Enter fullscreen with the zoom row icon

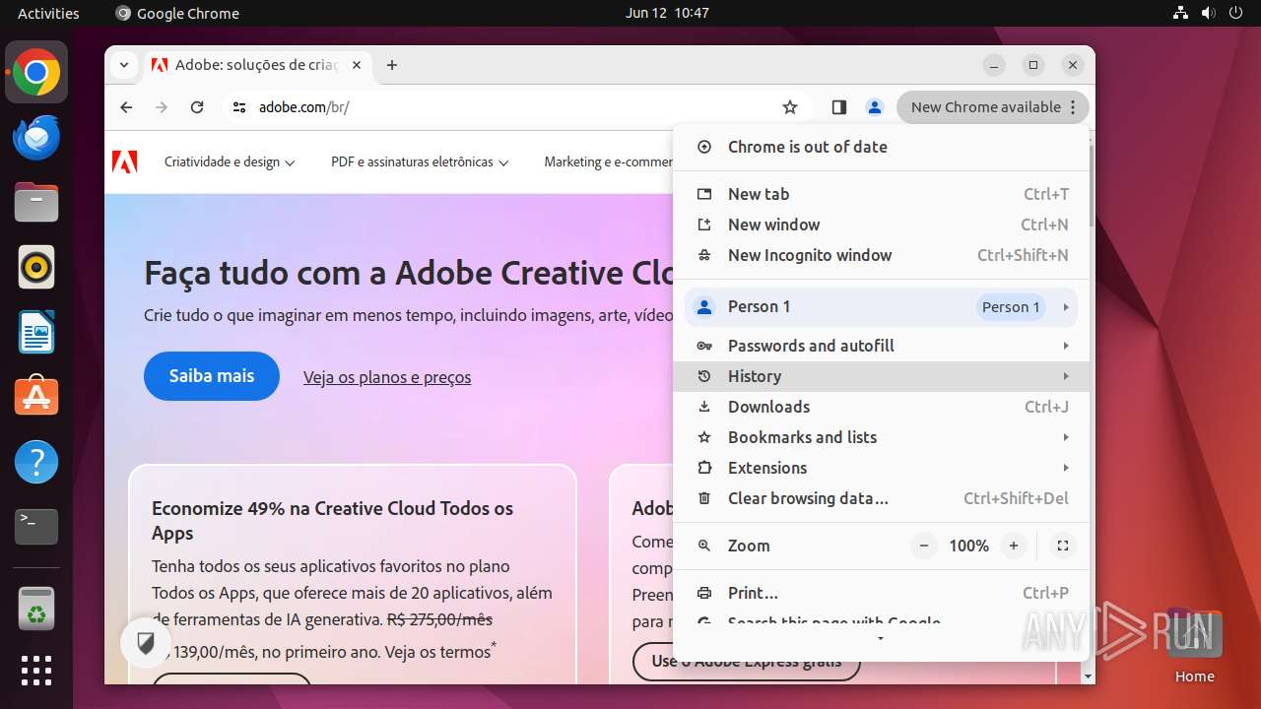click(1062, 546)
